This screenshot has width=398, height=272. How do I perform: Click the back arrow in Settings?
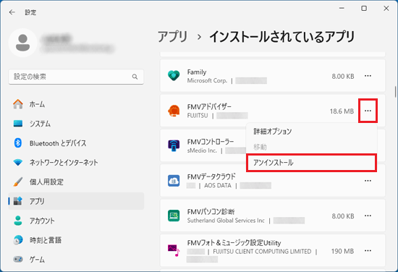12,12
